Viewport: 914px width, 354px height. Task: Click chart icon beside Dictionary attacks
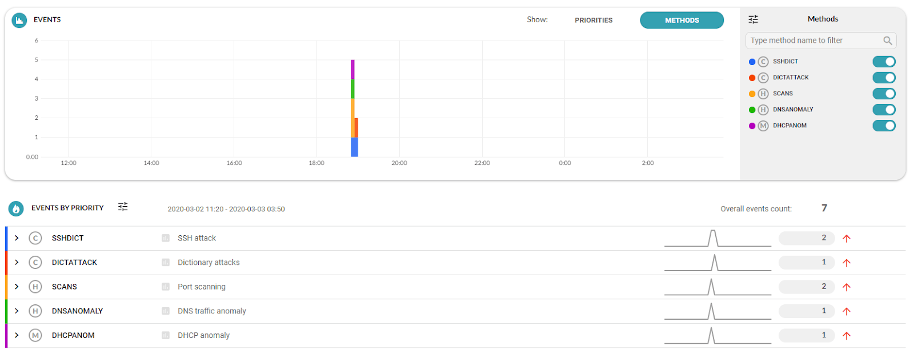point(166,263)
